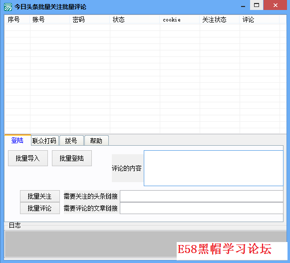Focus the 评论的内容 text box
The height and width of the screenshot is (263, 290).
click(214, 168)
